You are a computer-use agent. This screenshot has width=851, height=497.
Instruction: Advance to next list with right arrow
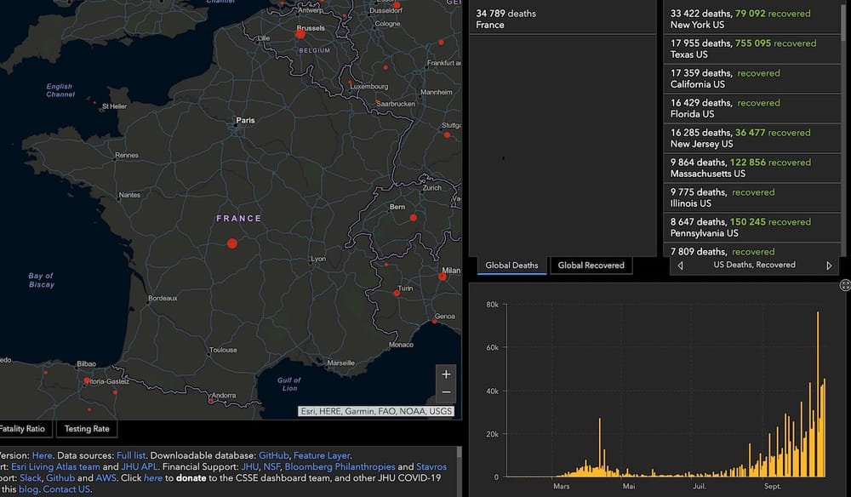point(829,266)
